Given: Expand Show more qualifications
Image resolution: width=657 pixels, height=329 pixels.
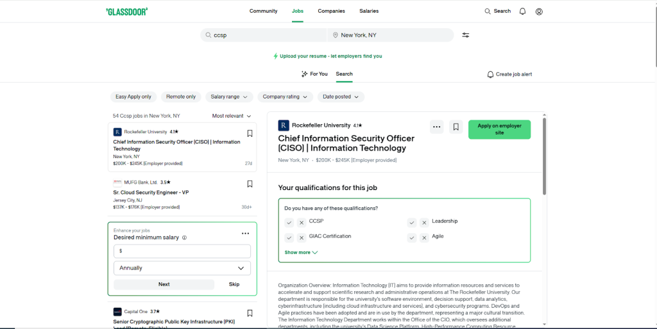Looking at the screenshot, I should tap(301, 252).
